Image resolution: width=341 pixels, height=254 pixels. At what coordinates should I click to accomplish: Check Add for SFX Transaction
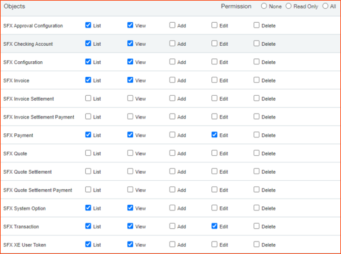pyautogui.click(x=172, y=226)
